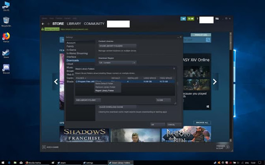265x165 pixels.
Task: Click Close in Steam Library Folders dialog
Action: pyautogui.click(x=163, y=100)
